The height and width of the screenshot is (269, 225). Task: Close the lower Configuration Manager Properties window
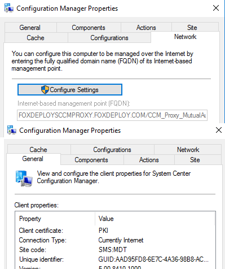point(219,130)
